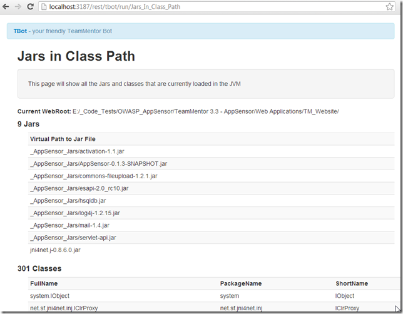Click the mail-1.4.jar row

pos(69,225)
